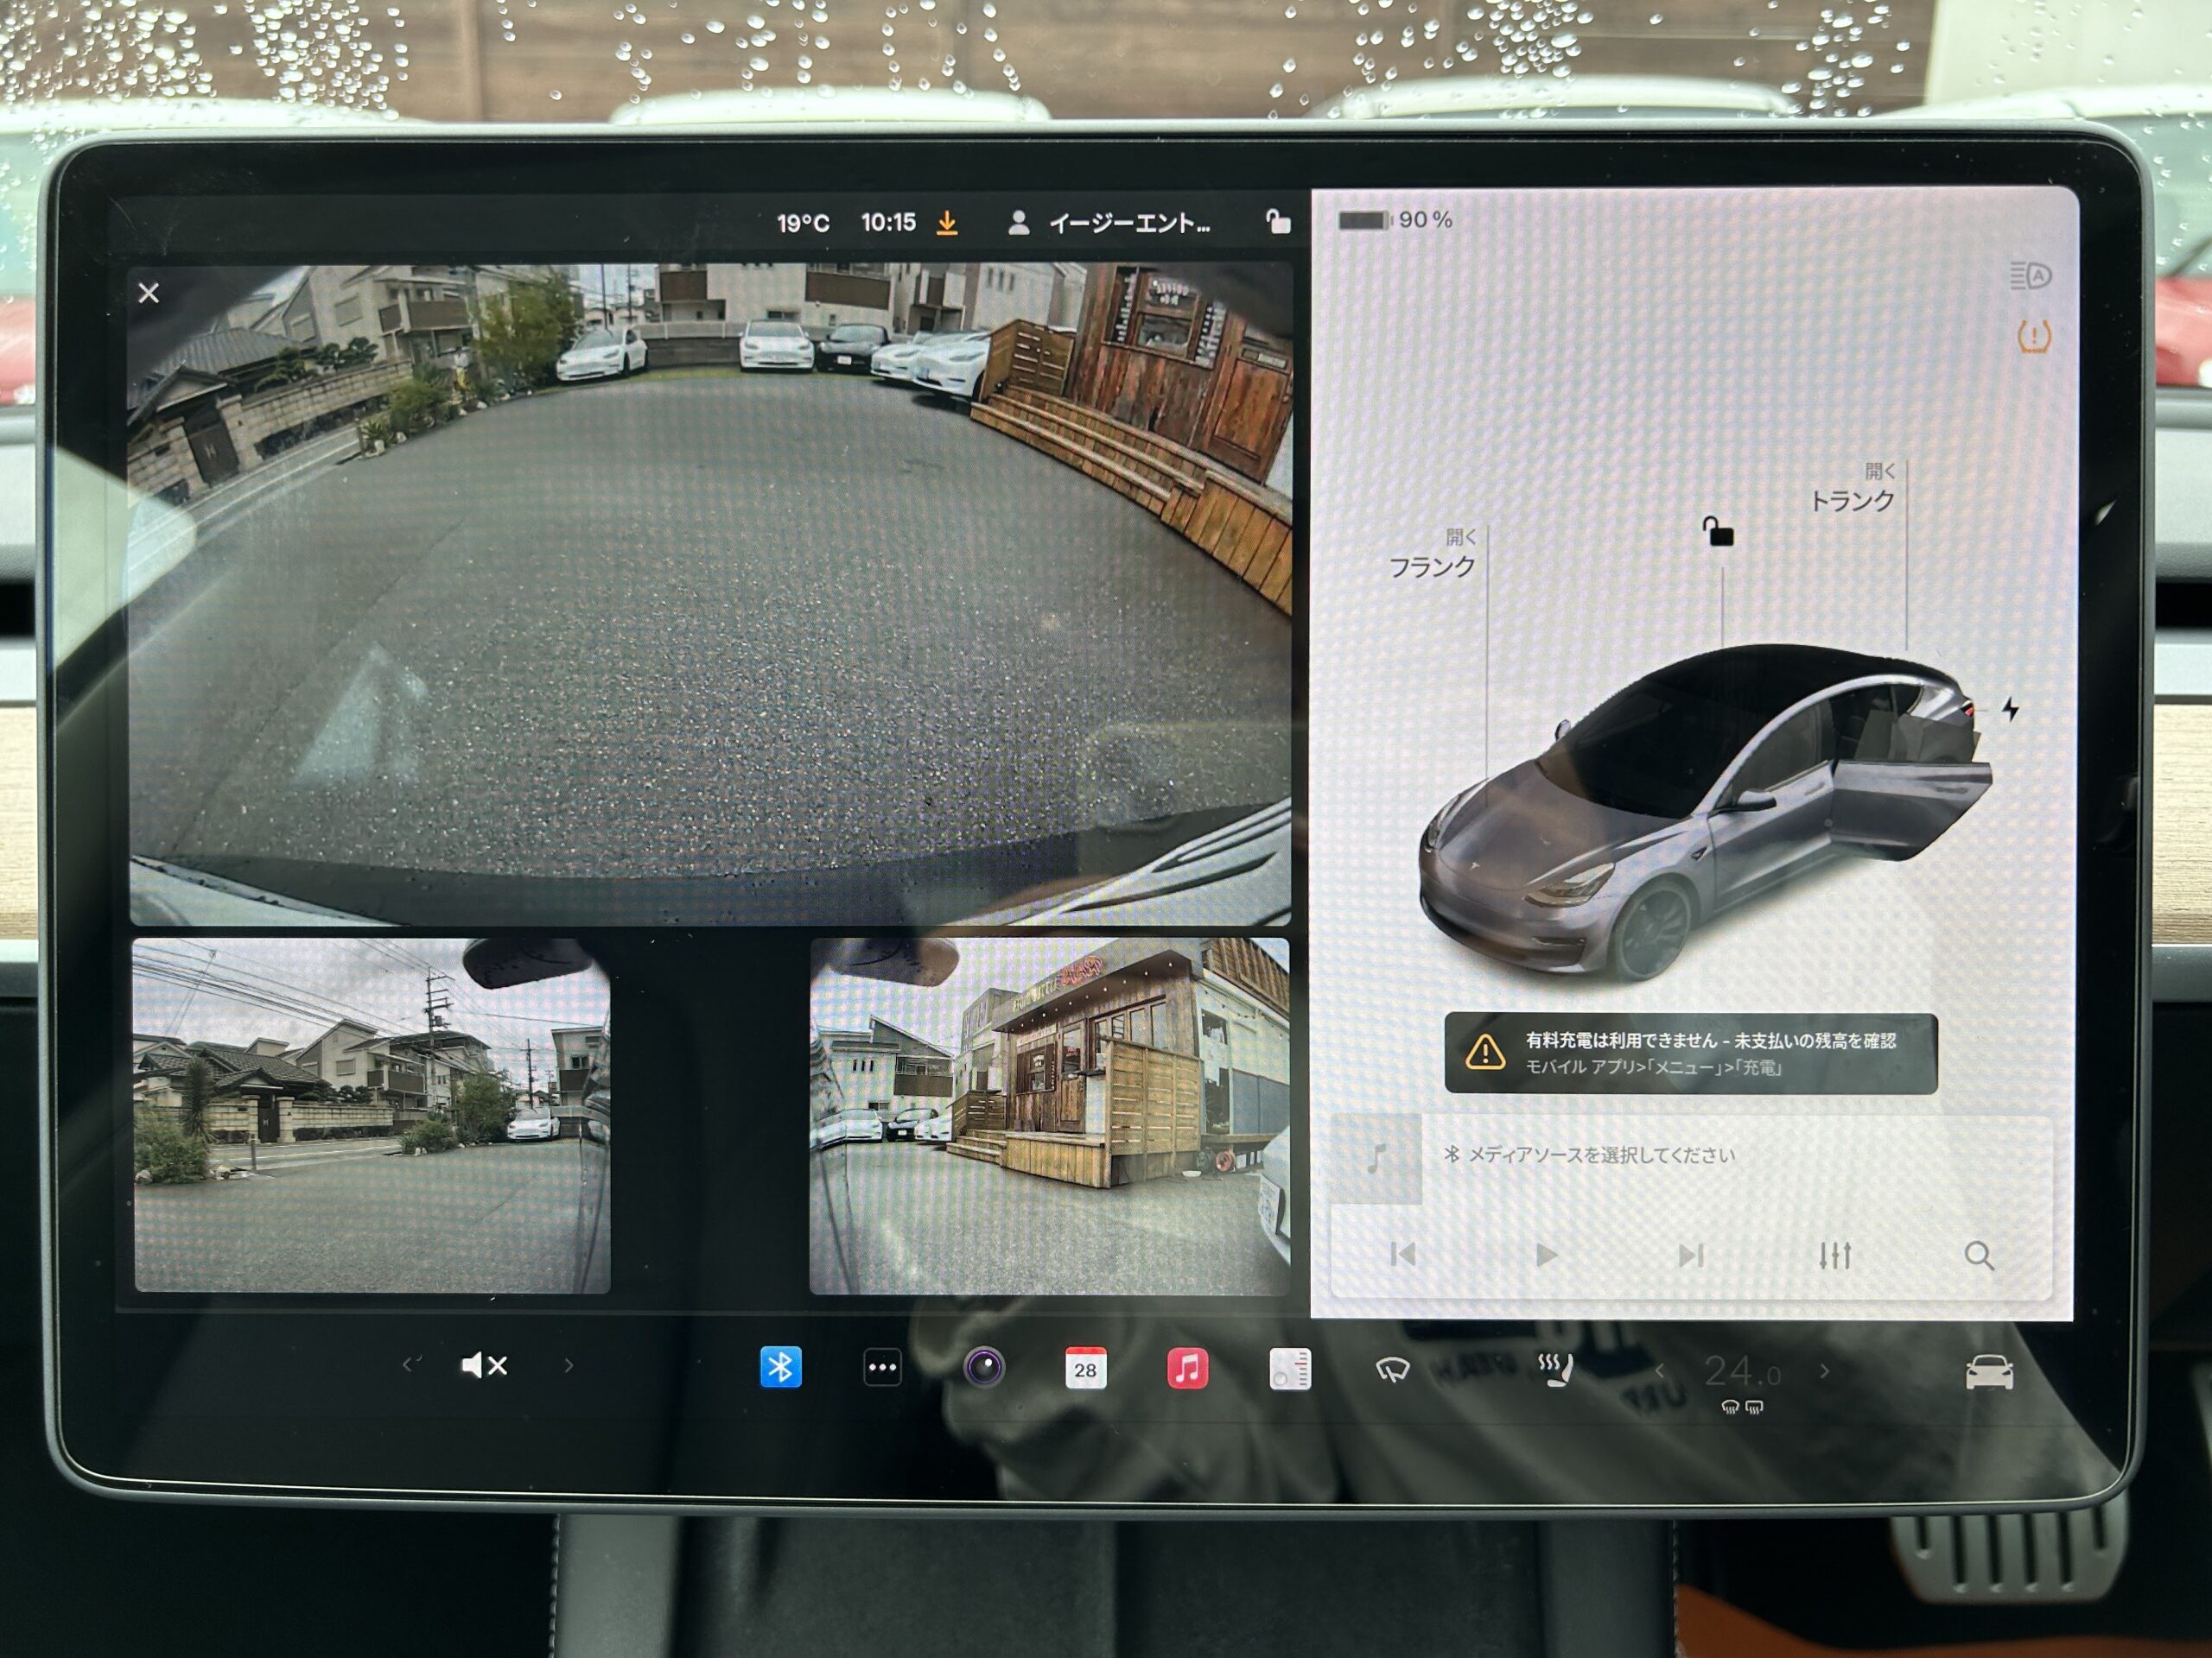Open Bluetooth app in the bottom bar

tap(781, 1367)
